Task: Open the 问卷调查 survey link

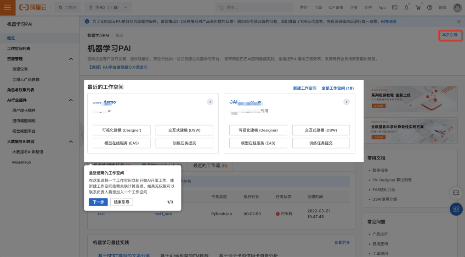Action: [389, 22]
